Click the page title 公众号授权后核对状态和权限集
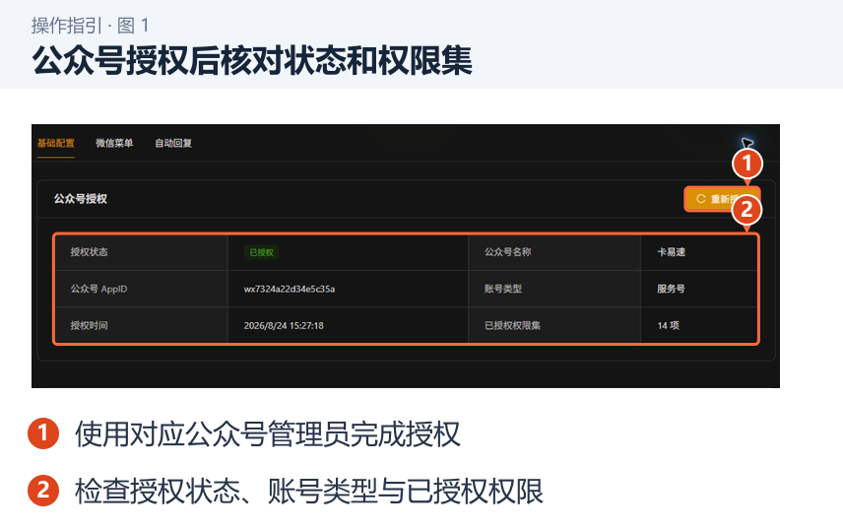Screen dimensions: 843x530 click(x=251, y=60)
